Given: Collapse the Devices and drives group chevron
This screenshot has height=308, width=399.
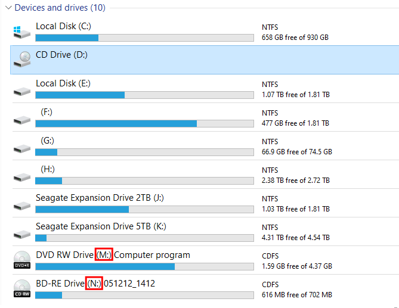Looking at the screenshot, I should (7, 8).
